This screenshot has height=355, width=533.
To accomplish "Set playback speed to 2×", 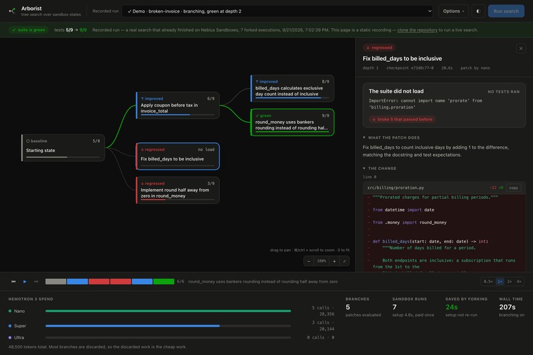I will click(x=509, y=281).
